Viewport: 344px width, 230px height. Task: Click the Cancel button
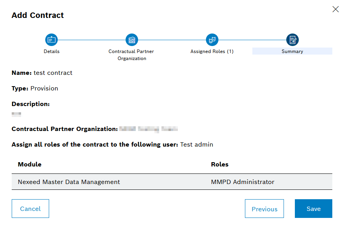click(30, 209)
